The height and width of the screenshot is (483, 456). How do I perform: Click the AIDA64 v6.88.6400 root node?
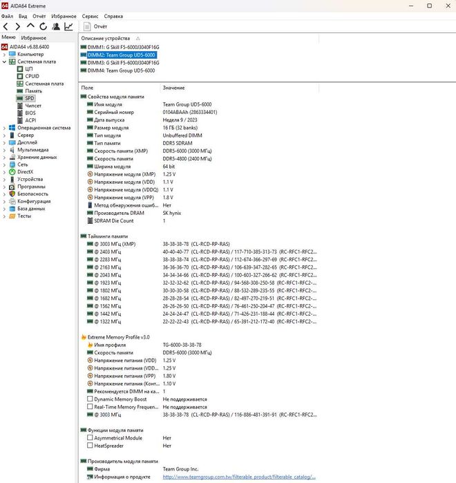[29, 47]
